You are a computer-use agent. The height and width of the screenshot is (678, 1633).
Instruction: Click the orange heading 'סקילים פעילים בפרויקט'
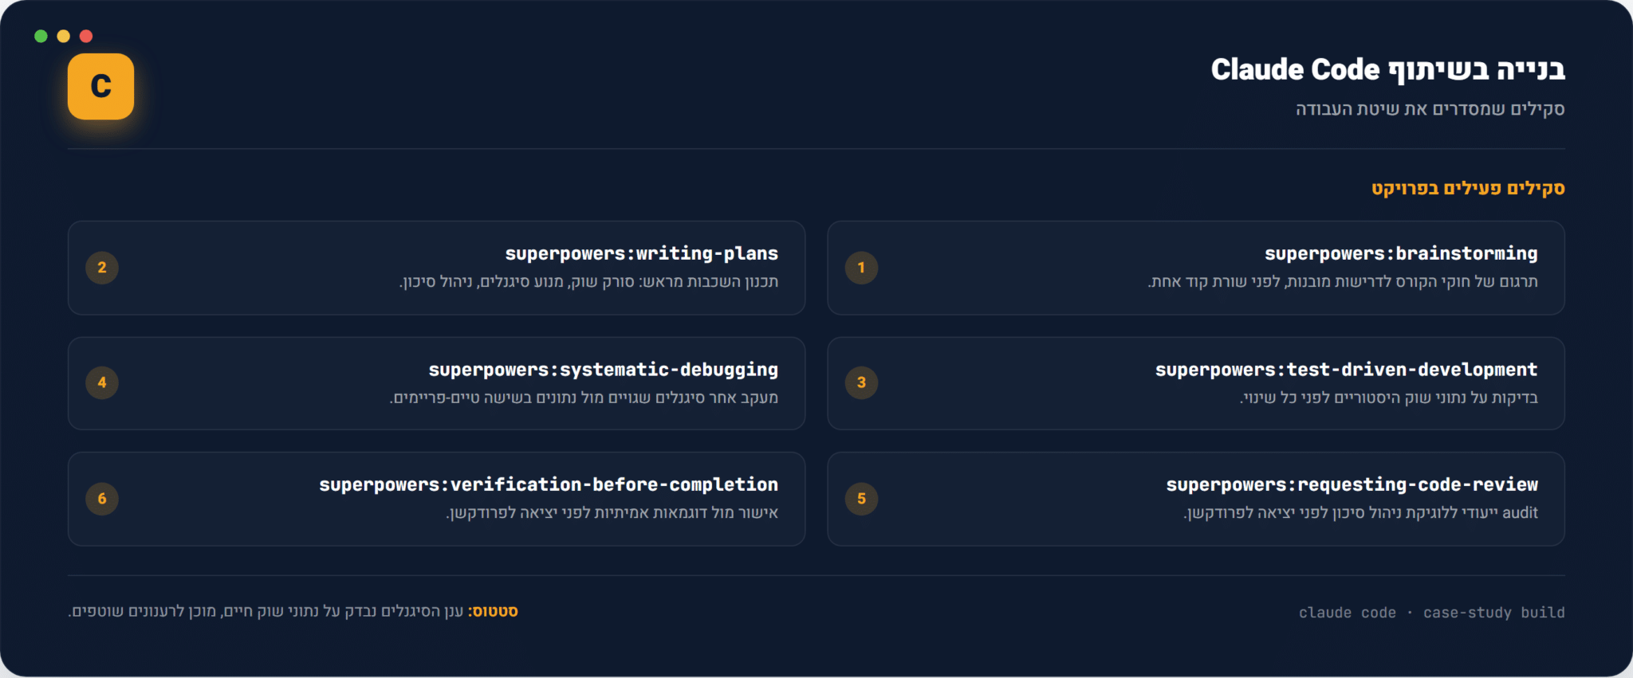[x=1468, y=189]
